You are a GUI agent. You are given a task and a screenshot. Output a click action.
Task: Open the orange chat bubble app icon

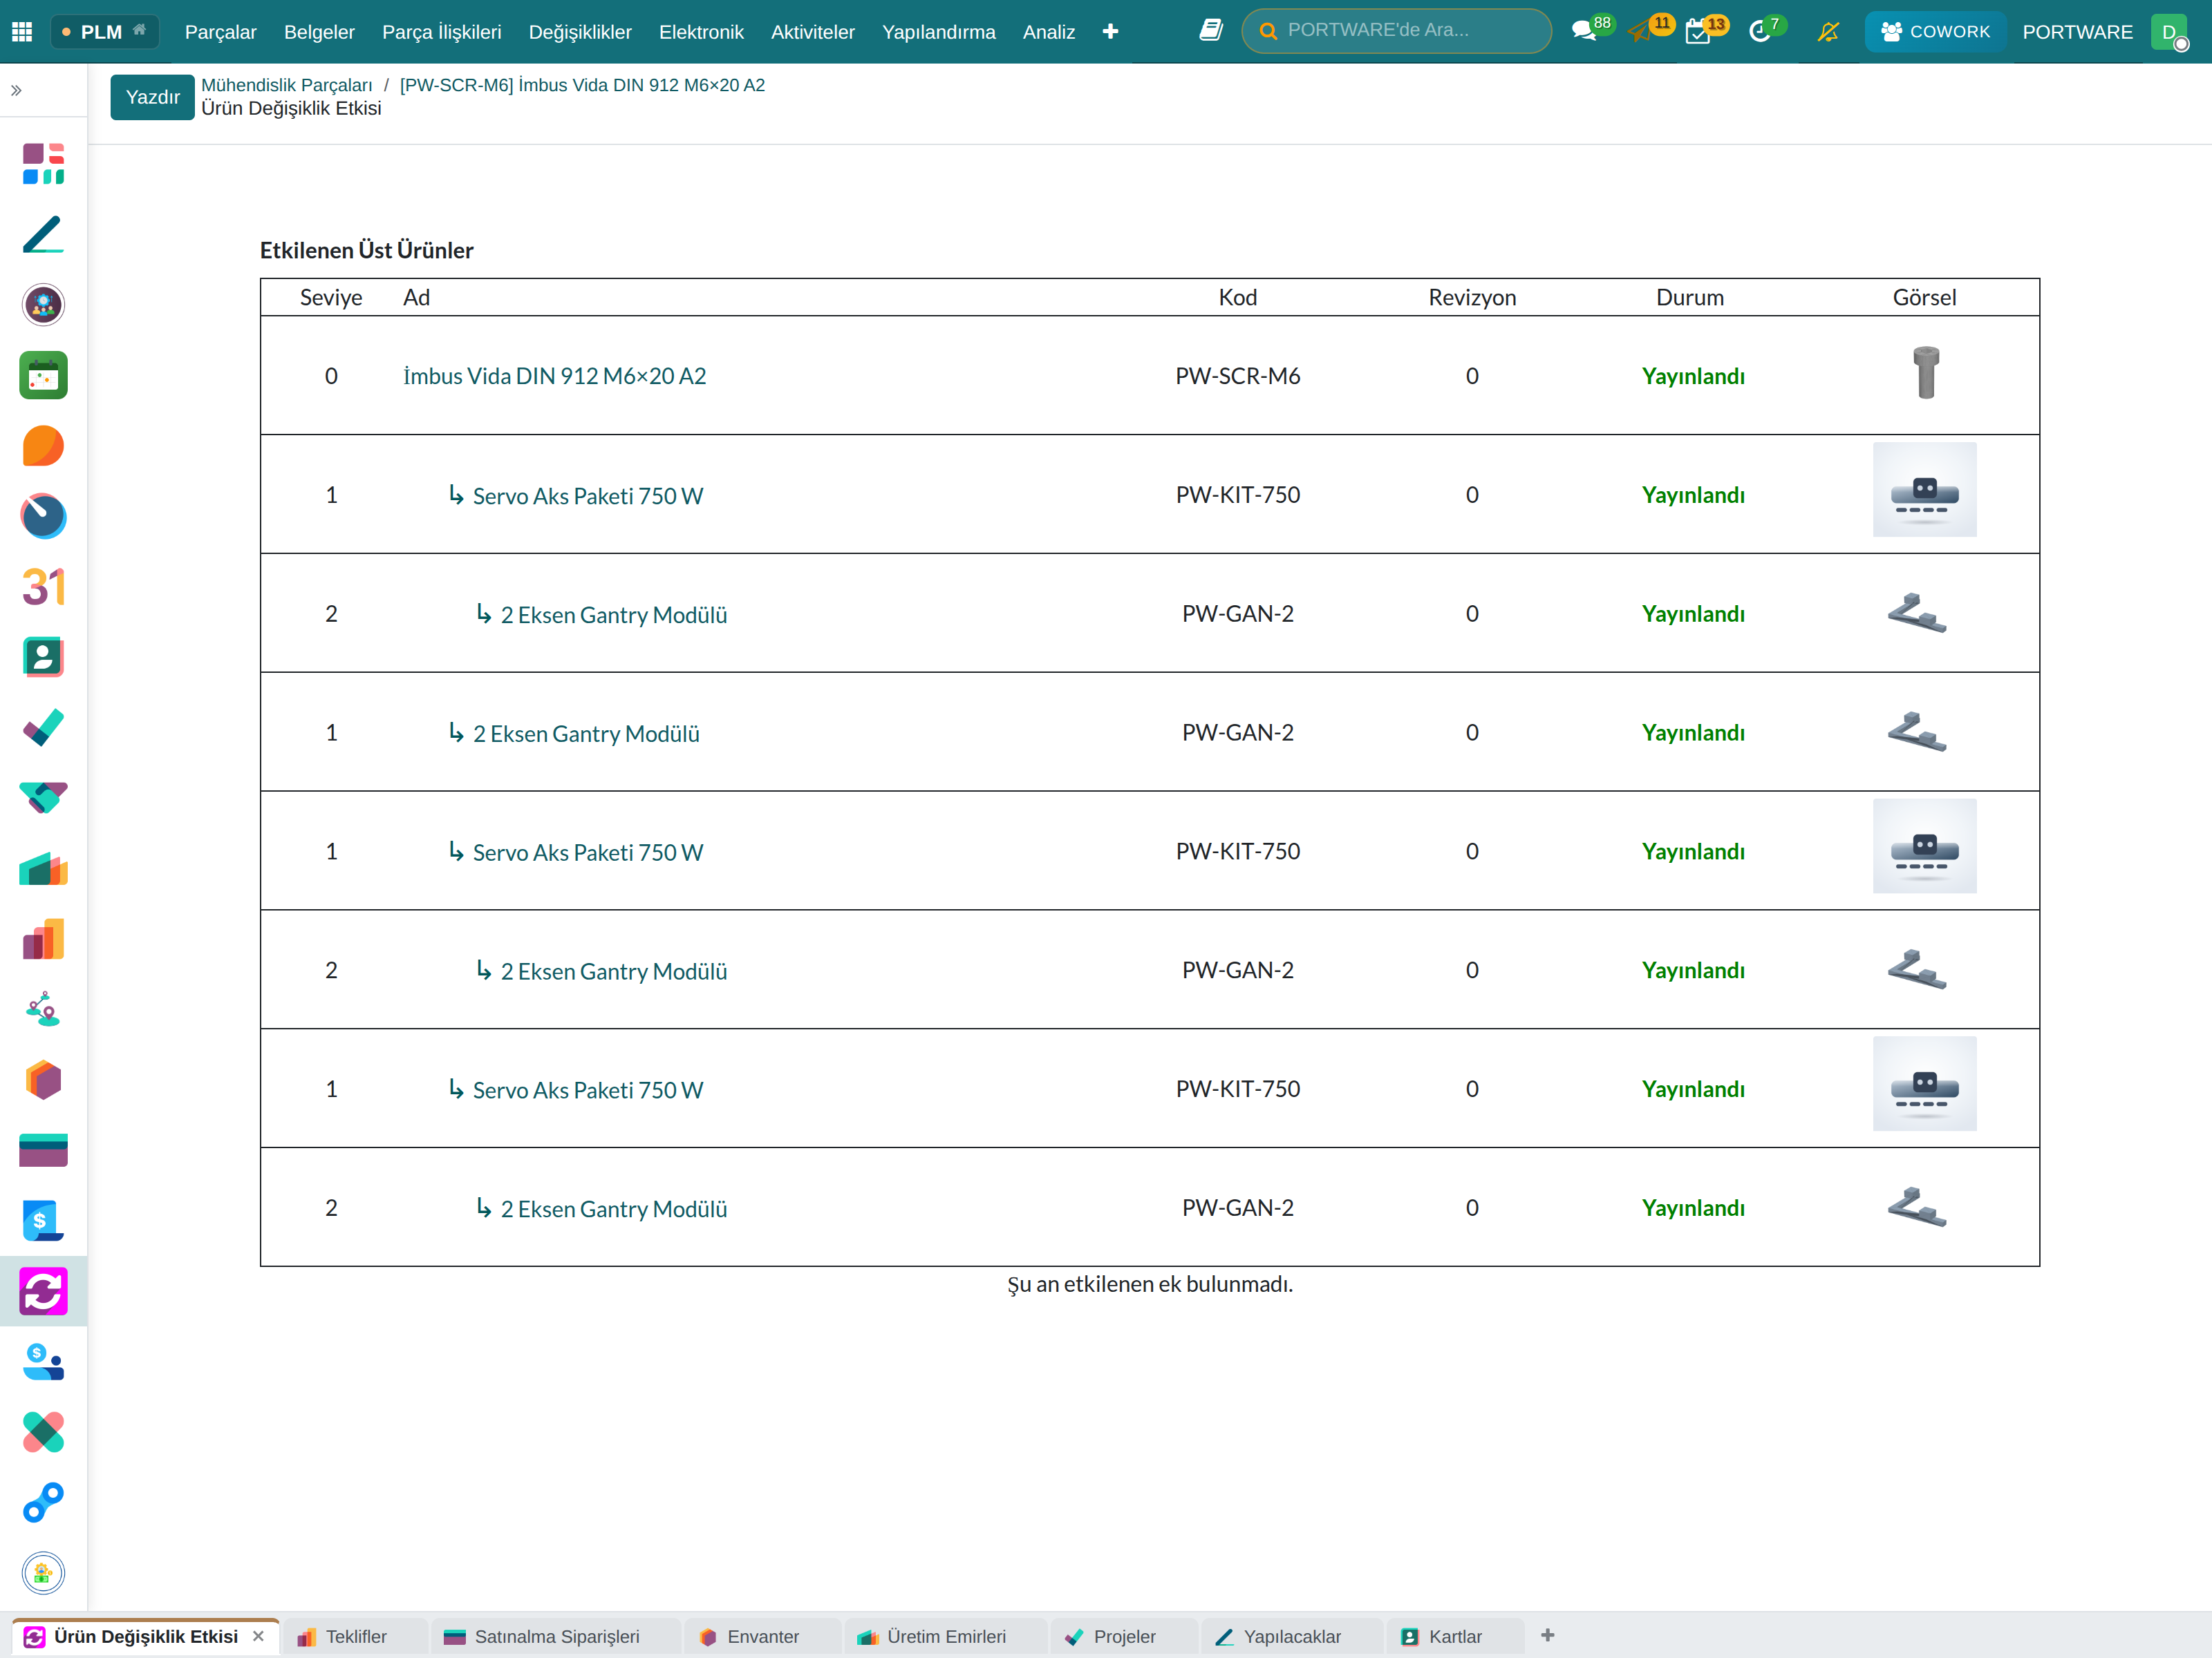click(43, 446)
